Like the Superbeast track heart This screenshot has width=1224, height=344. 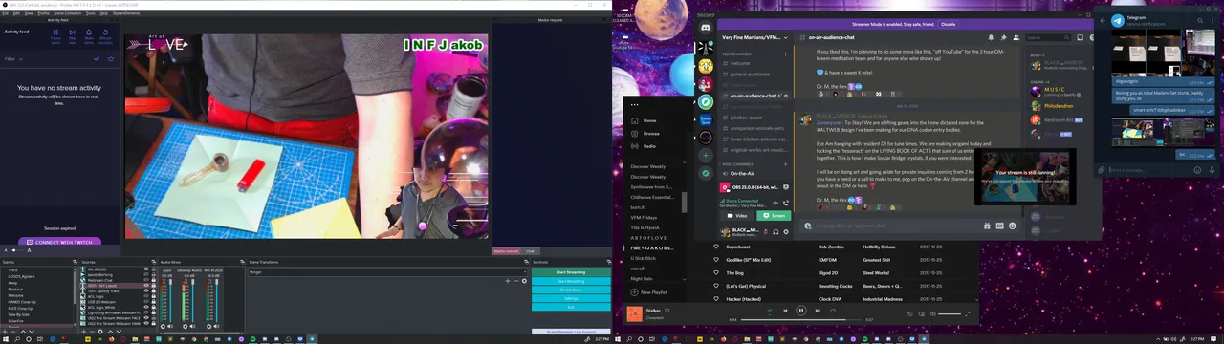[716, 247]
